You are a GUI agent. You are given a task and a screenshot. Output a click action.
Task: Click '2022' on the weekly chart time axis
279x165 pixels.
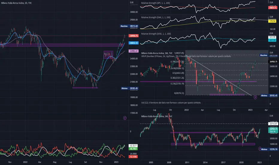(x=186, y=110)
